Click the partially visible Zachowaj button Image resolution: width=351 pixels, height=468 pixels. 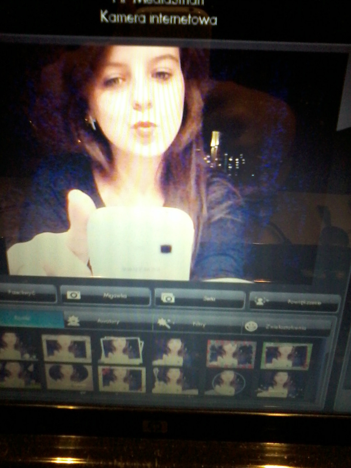(x=27, y=293)
